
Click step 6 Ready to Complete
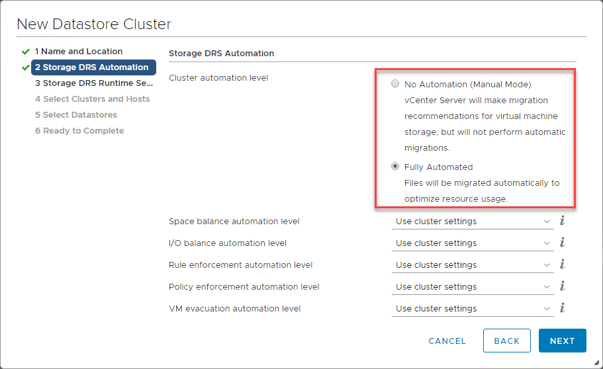pyautogui.click(x=79, y=131)
